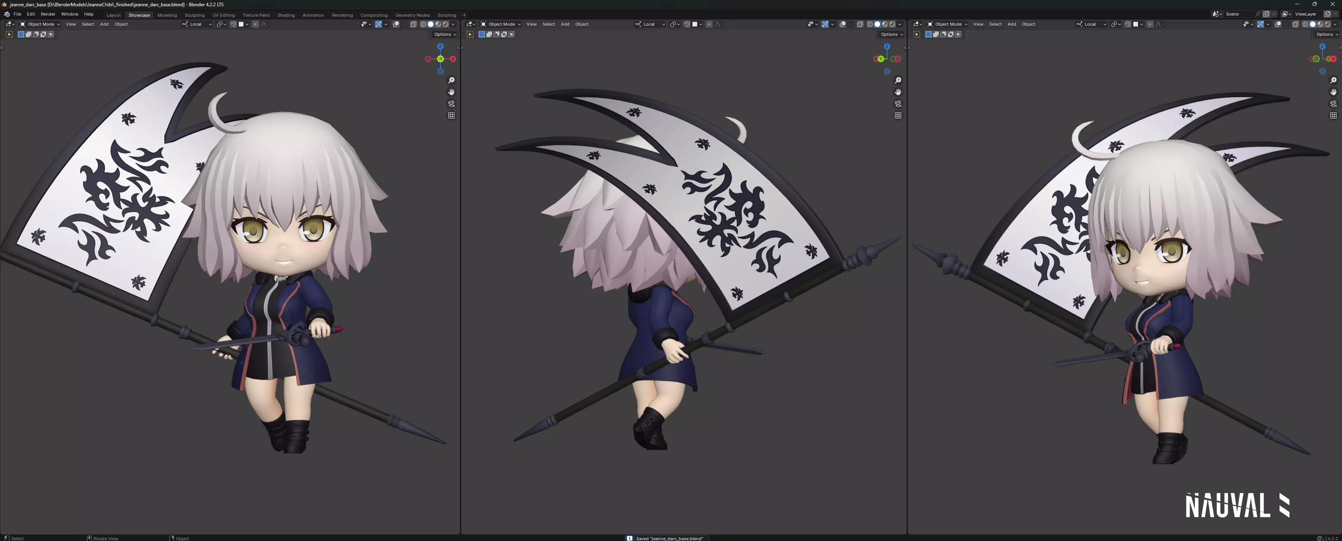
Task: Click pan hand icon in right viewport
Action: point(1333,92)
